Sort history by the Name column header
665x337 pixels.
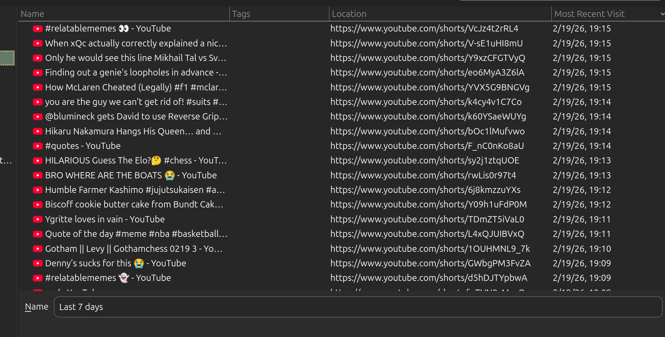click(124, 14)
